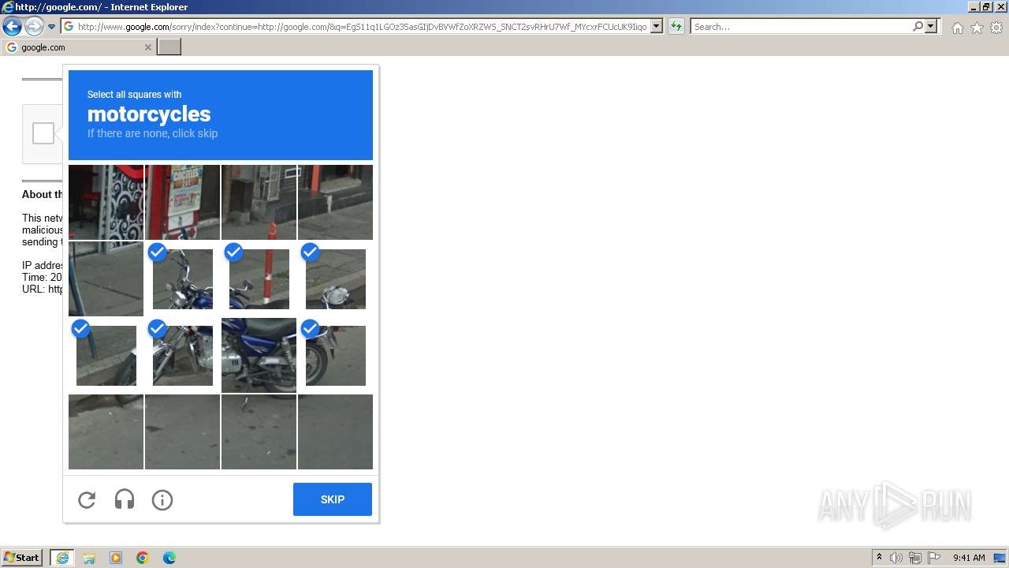Select unselected sidewalk tile in second row
The width and height of the screenshot is (1009, 568).
click(x=106, y=278)
